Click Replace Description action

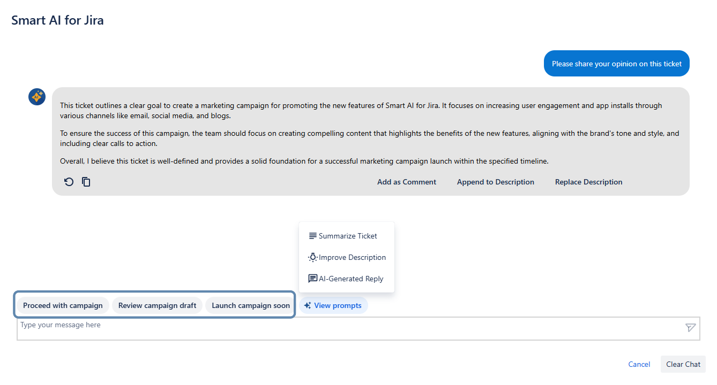(588, 182)
